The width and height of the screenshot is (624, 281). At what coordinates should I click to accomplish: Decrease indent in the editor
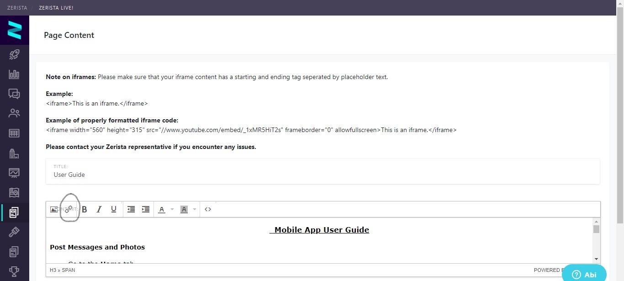pos(131,209)
